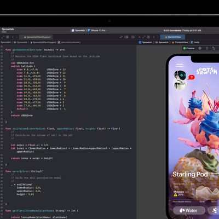Open the red notification badge showing 2

pyautogui.click(x=192, y=77)
